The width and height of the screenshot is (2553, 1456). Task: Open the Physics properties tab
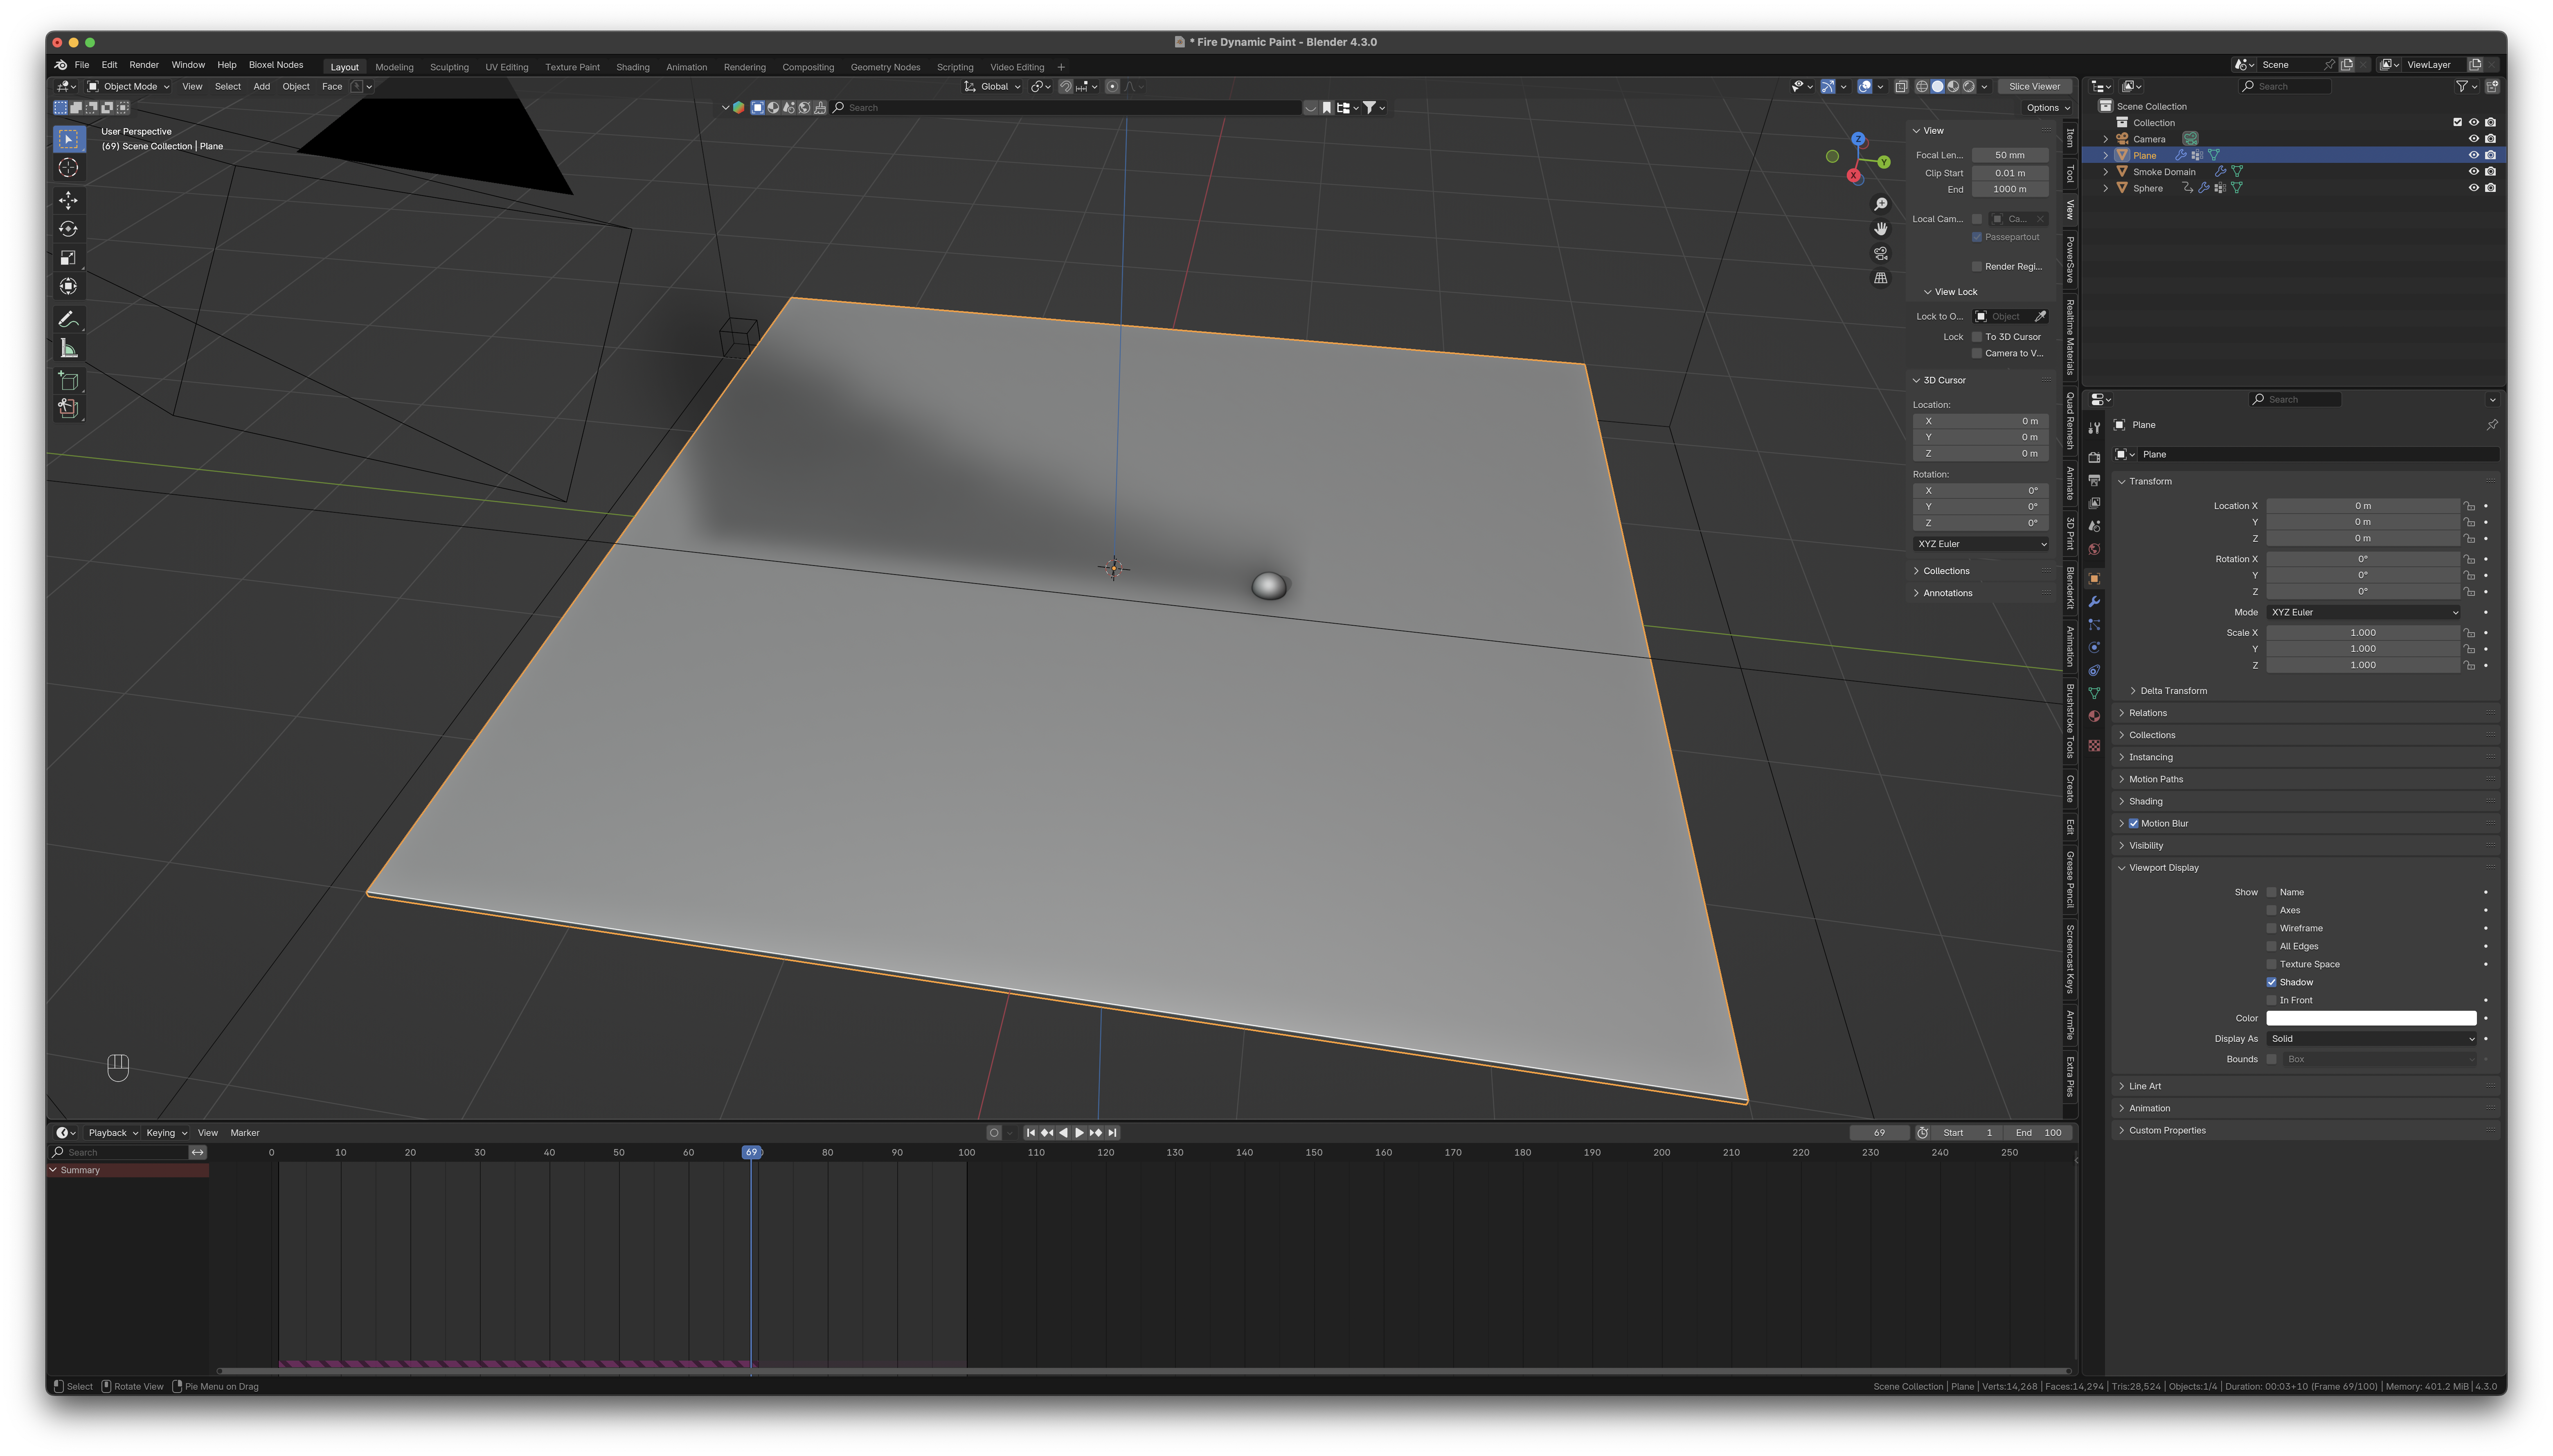pos(2094,647)
